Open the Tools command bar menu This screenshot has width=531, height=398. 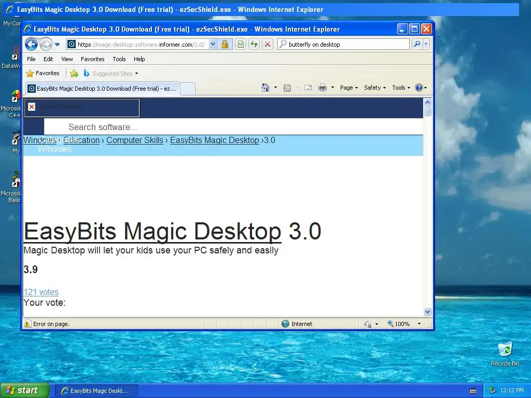click(401, 88)
